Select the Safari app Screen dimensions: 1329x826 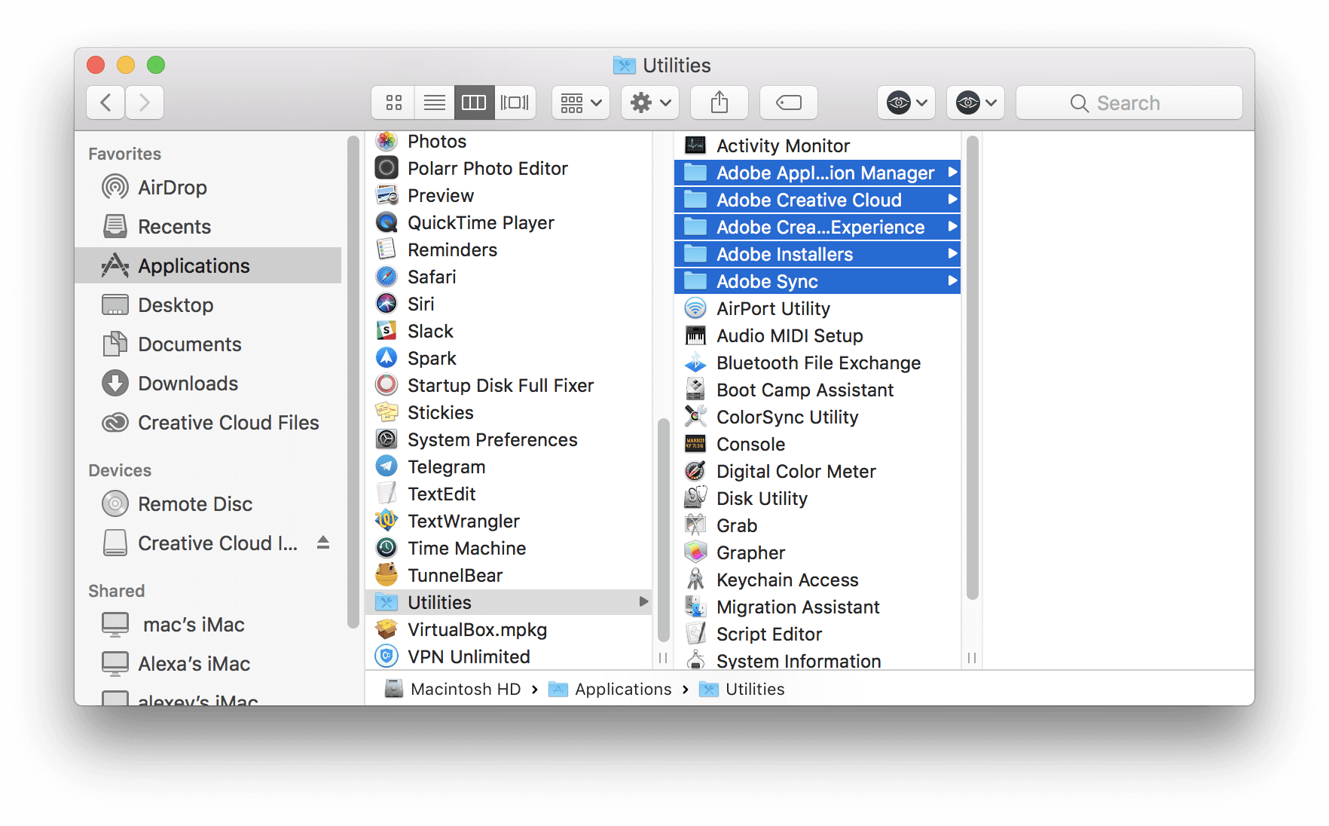point(509,277)
